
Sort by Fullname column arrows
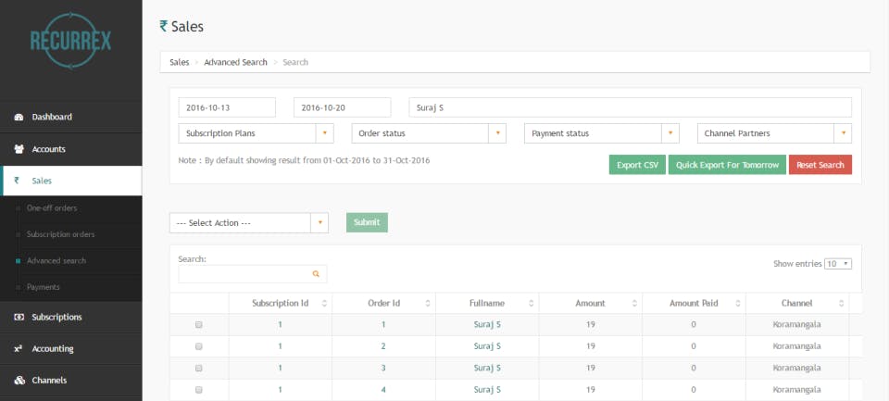click(x=532, y=304)
